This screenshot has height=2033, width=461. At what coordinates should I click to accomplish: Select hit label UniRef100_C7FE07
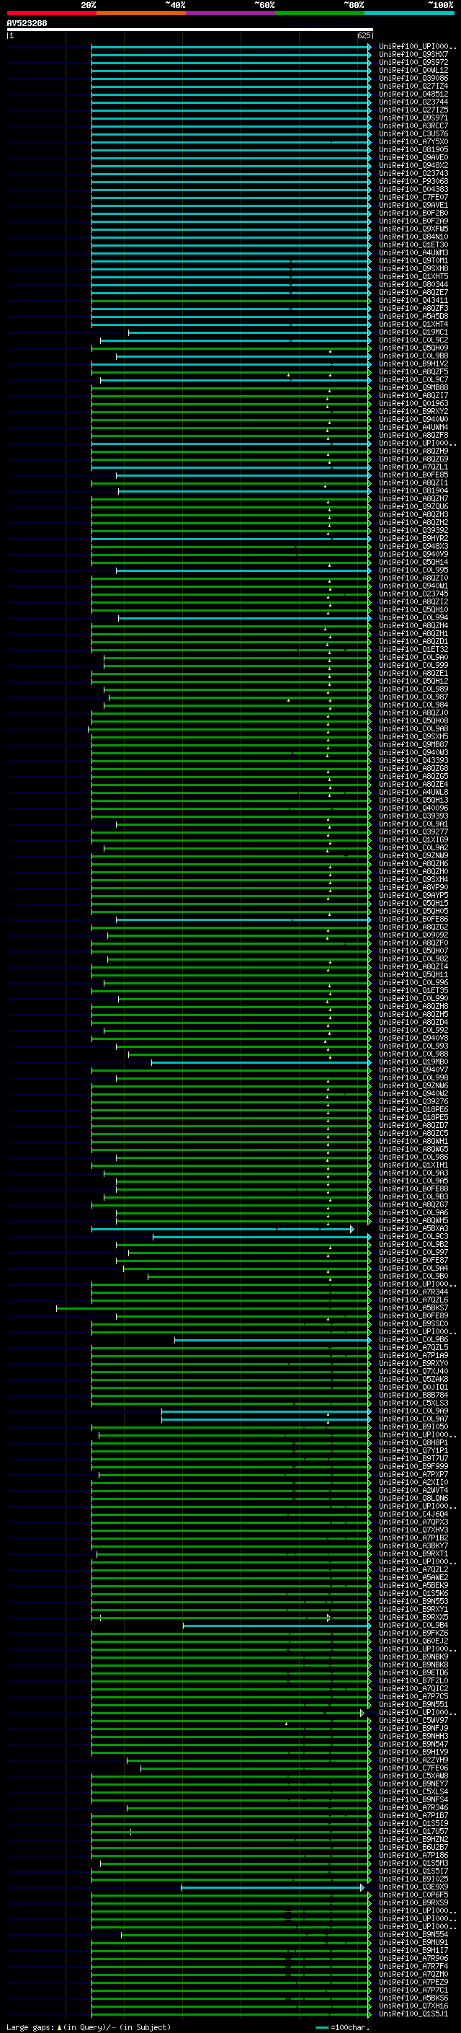click(x=413, y=198)
